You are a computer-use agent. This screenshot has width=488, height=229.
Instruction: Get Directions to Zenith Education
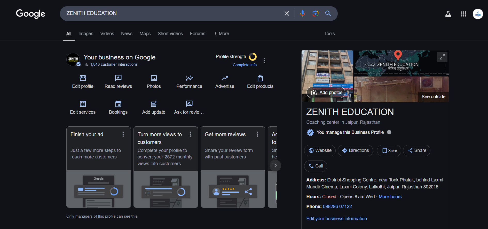click(355, 150)
